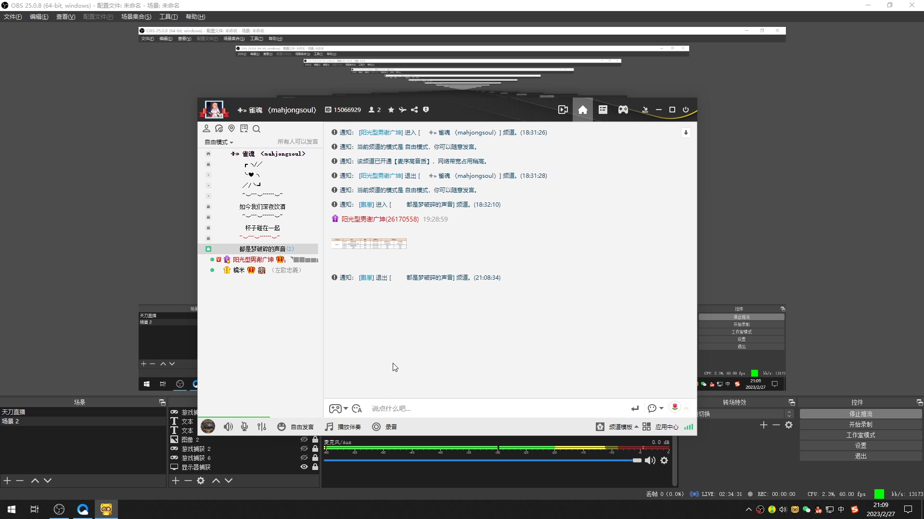Open the audio mixer sliders icon in YY

262,427
